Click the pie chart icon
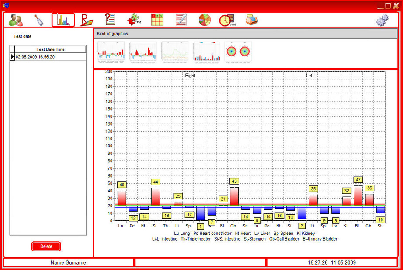 point(204,20)
